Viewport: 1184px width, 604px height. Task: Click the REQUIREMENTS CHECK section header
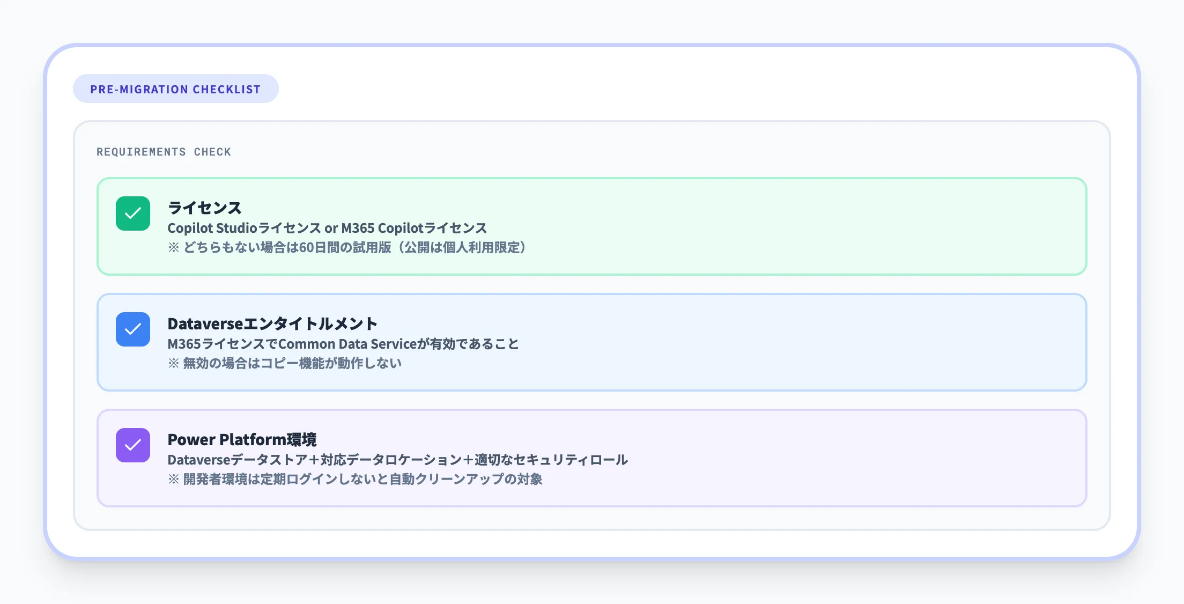point(164,152)
